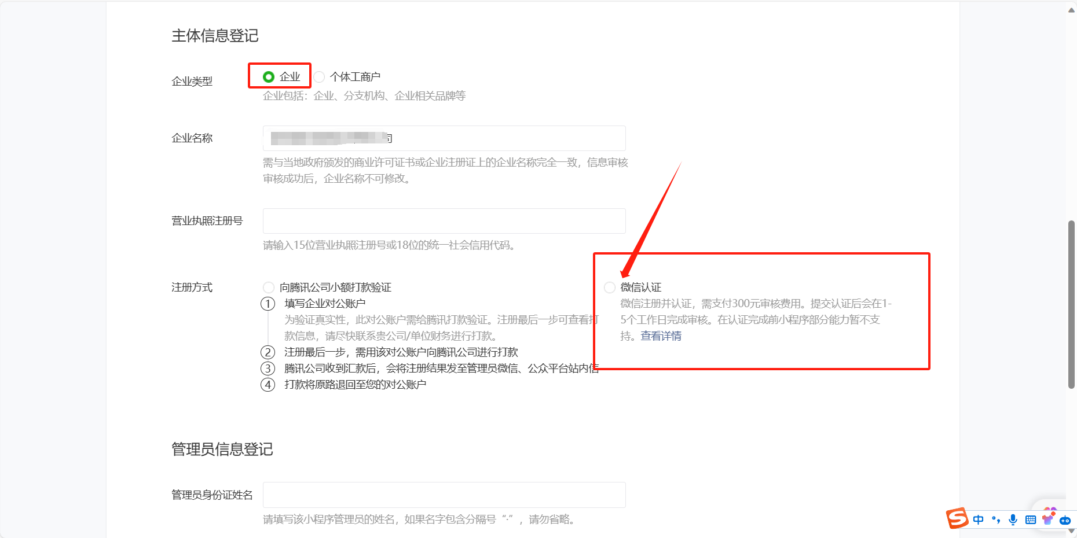The image size is (1077, 538).
Task: Click step 3 text 腾讯公司收到汇款后
Action: point(442,369)
